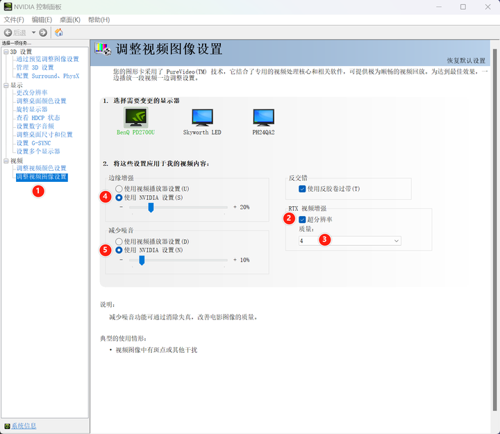Click the edge enhancement slider handle at 20%
This screenshot has width=500, height=434.
click(x=151, y=208)
